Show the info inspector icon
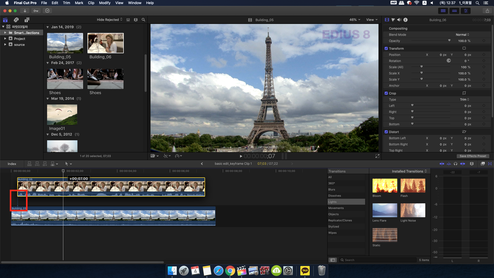The height and width of the screenshot is (278, 494). pyautogui.click(x=405, y=20)
